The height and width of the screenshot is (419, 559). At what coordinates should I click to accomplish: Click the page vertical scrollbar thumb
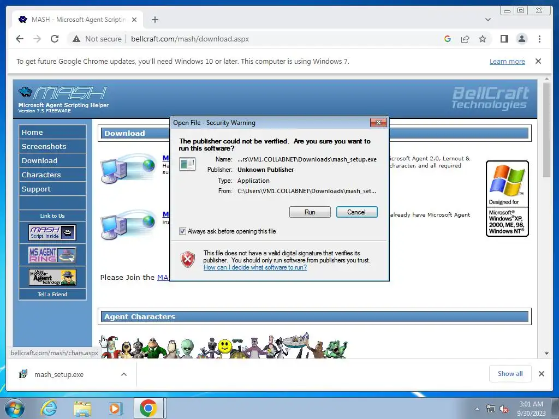(546, 130)
